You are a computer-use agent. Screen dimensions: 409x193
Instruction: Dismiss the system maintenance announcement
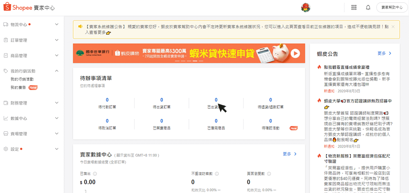tap(393, 26)
